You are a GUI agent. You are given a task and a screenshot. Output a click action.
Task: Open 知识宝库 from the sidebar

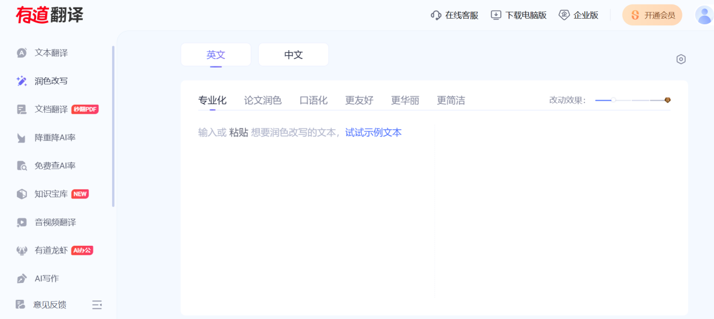click(x=51, y=194)
